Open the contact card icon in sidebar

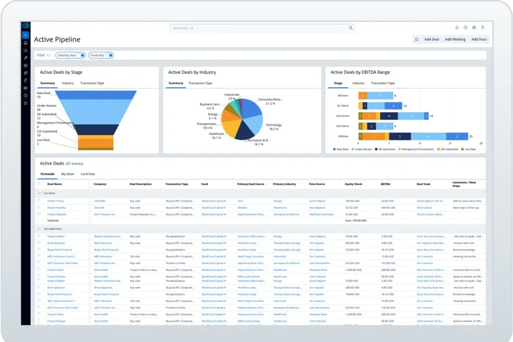[25, 88]
